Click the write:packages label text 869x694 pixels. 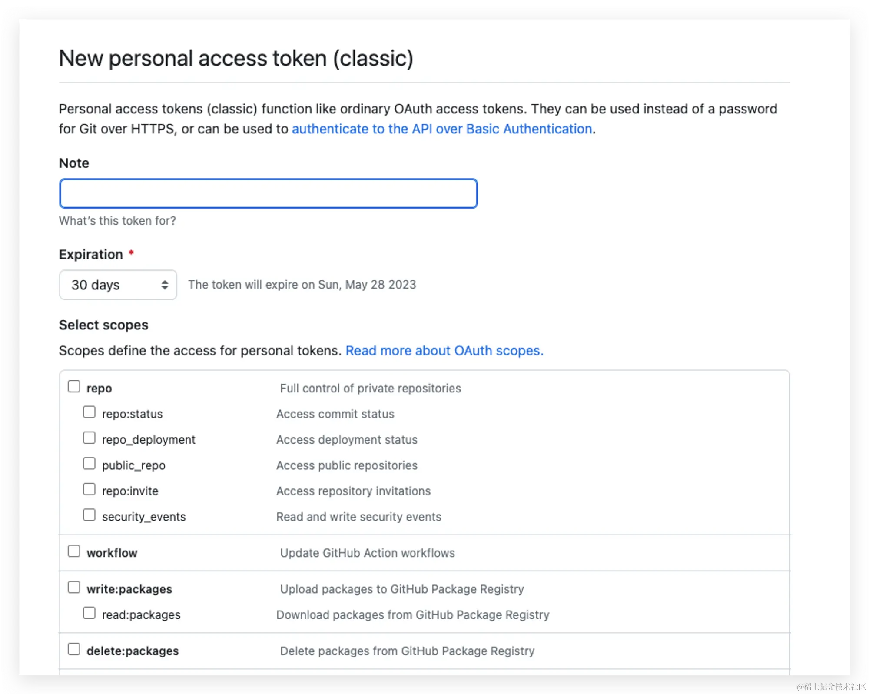point(129,589)
